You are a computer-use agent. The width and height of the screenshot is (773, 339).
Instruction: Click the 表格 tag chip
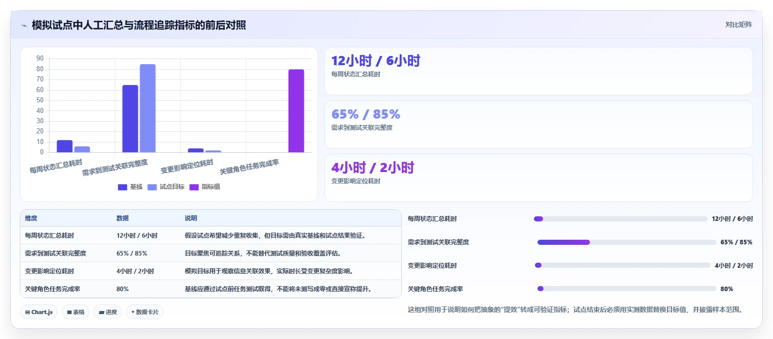[x=75, y=312]
